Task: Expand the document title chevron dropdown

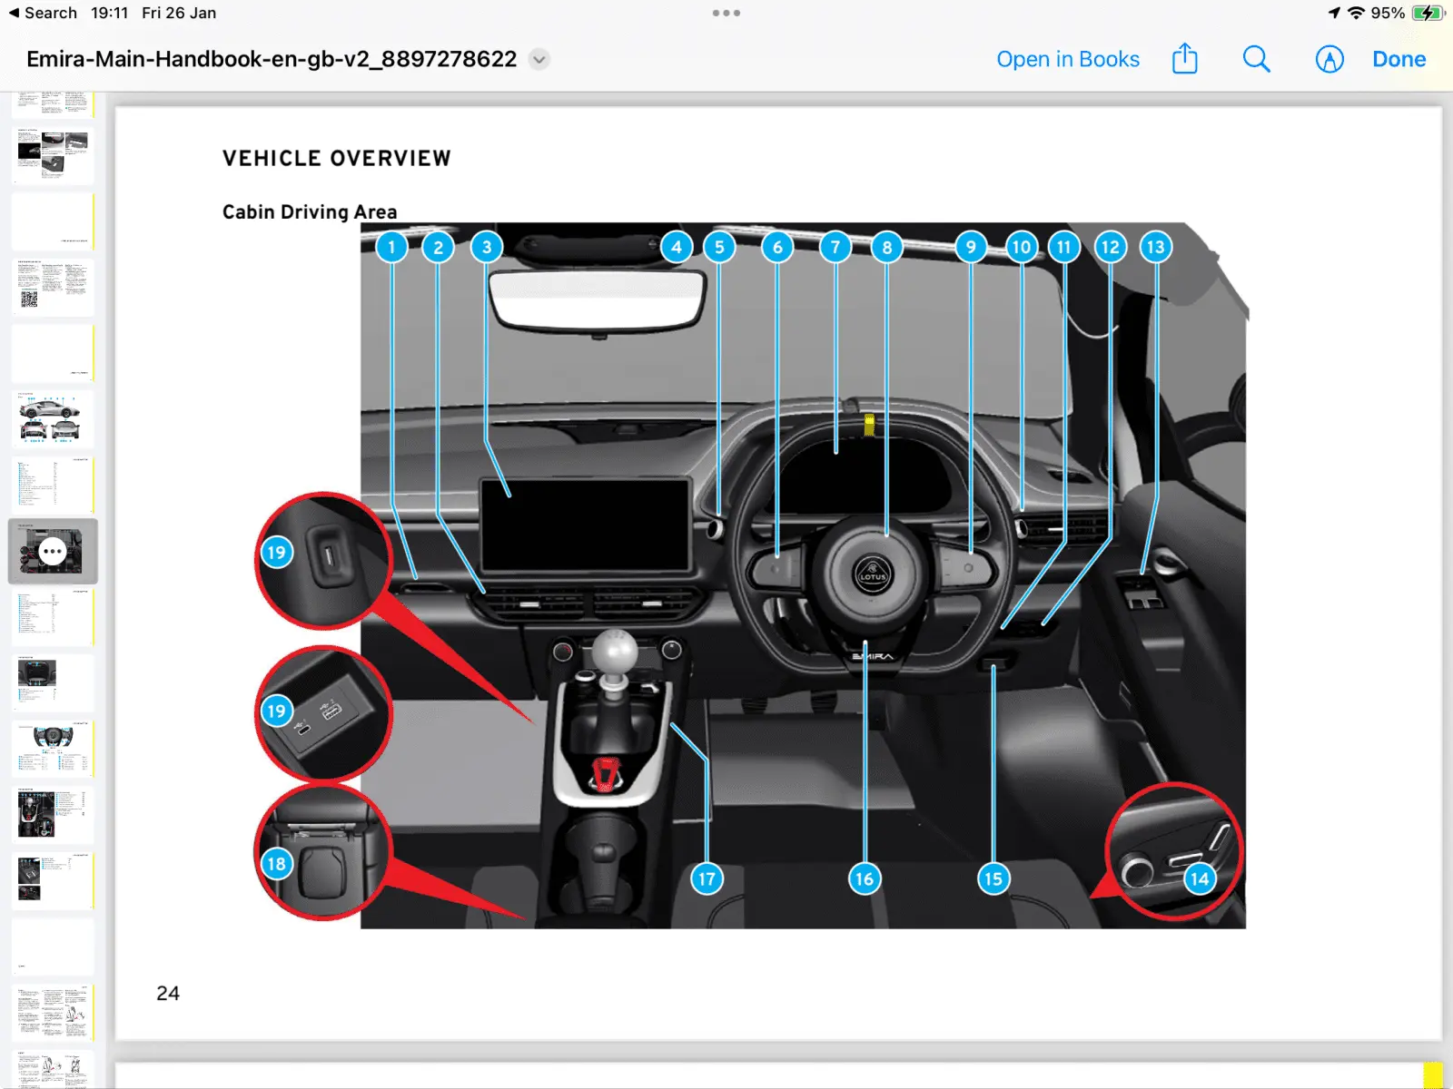Action: [x=539, y=59]
